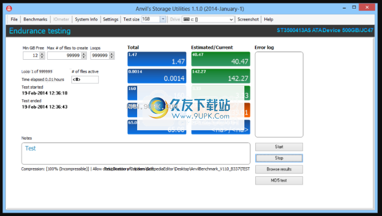Click the Notes text box containing Test
Viewport: 382px width, 216px height.
(x=136, y=153)
